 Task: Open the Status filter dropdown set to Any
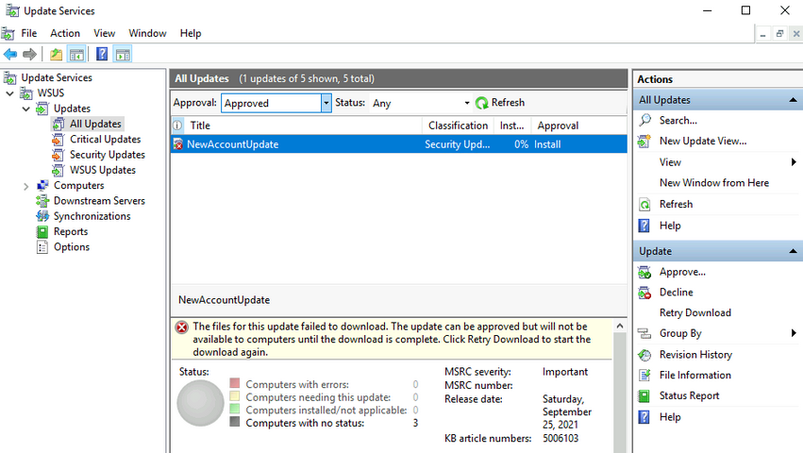coord(466,103)
